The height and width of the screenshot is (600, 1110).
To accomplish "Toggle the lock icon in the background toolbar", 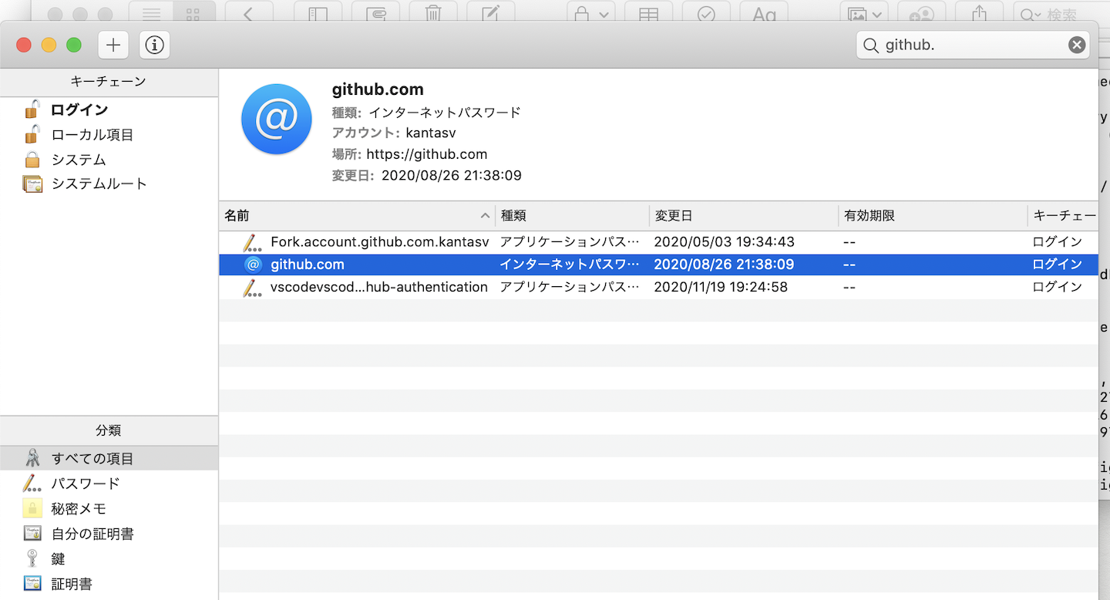I will coord(584,13).
